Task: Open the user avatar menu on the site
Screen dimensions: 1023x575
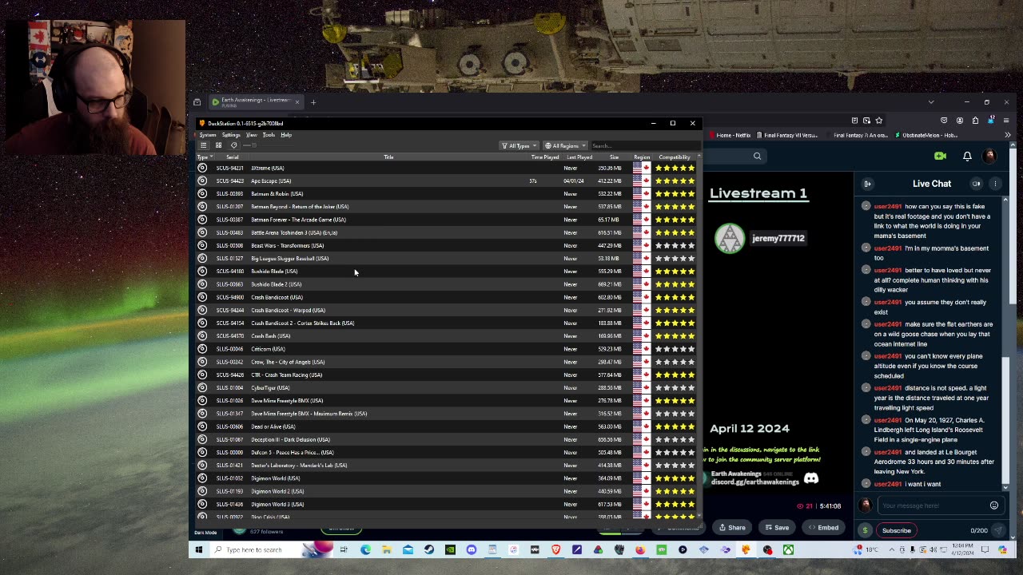Action: (989, 157)
